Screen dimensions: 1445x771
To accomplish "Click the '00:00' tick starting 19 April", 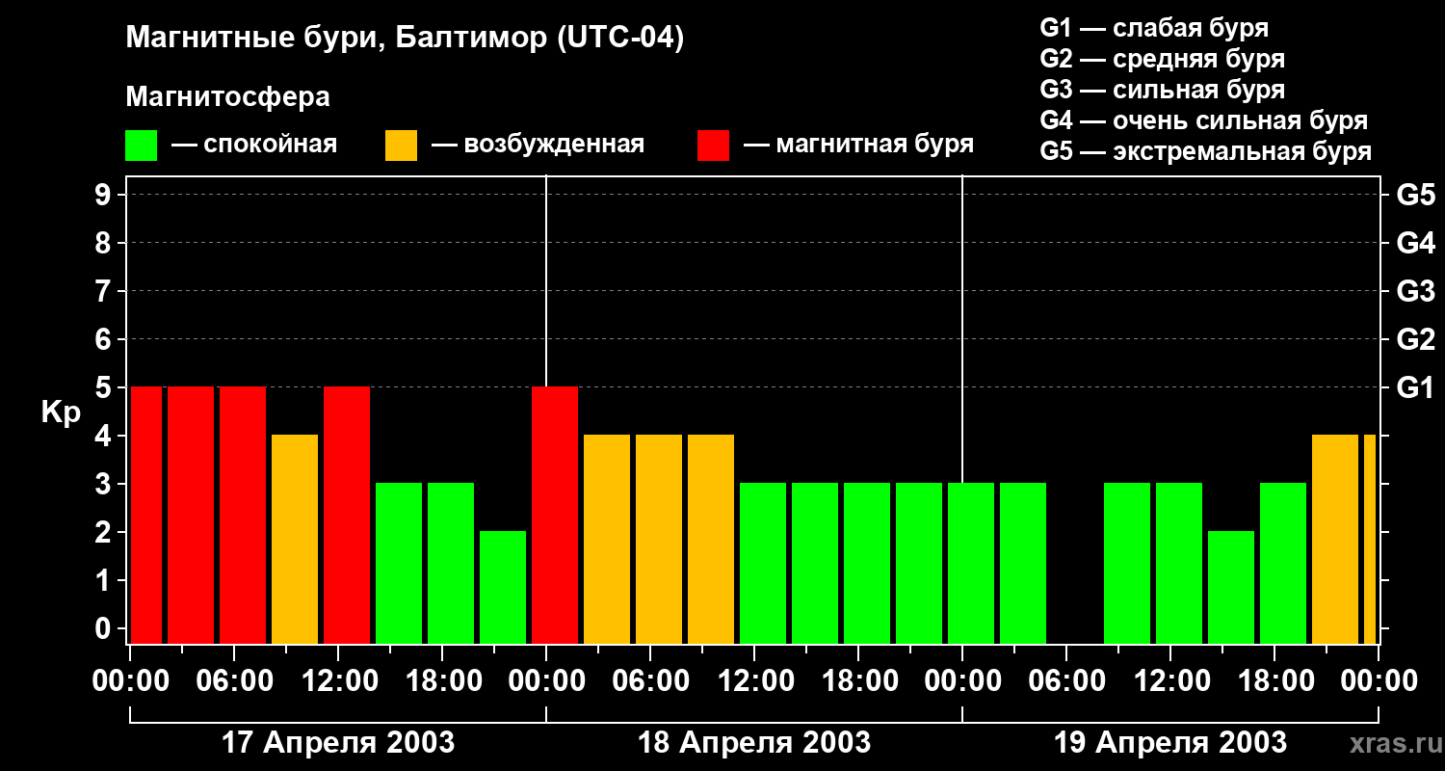I will (962, 681).
